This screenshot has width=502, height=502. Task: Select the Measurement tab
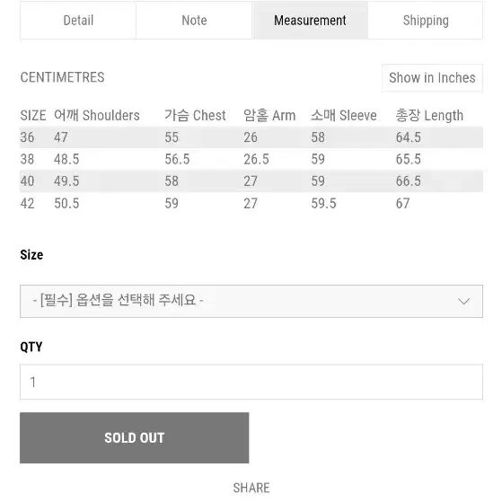(310, 21)
